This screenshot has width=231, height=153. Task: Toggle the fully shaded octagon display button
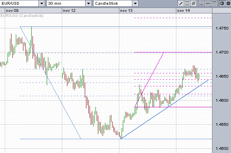click(228, 4)
